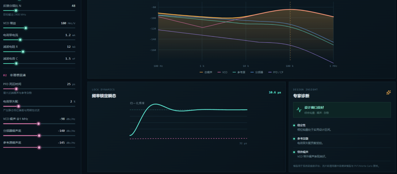Screen dimensions: 397x174
Task: Hide the 分频器 series via legend
Action: click(257, 72)
